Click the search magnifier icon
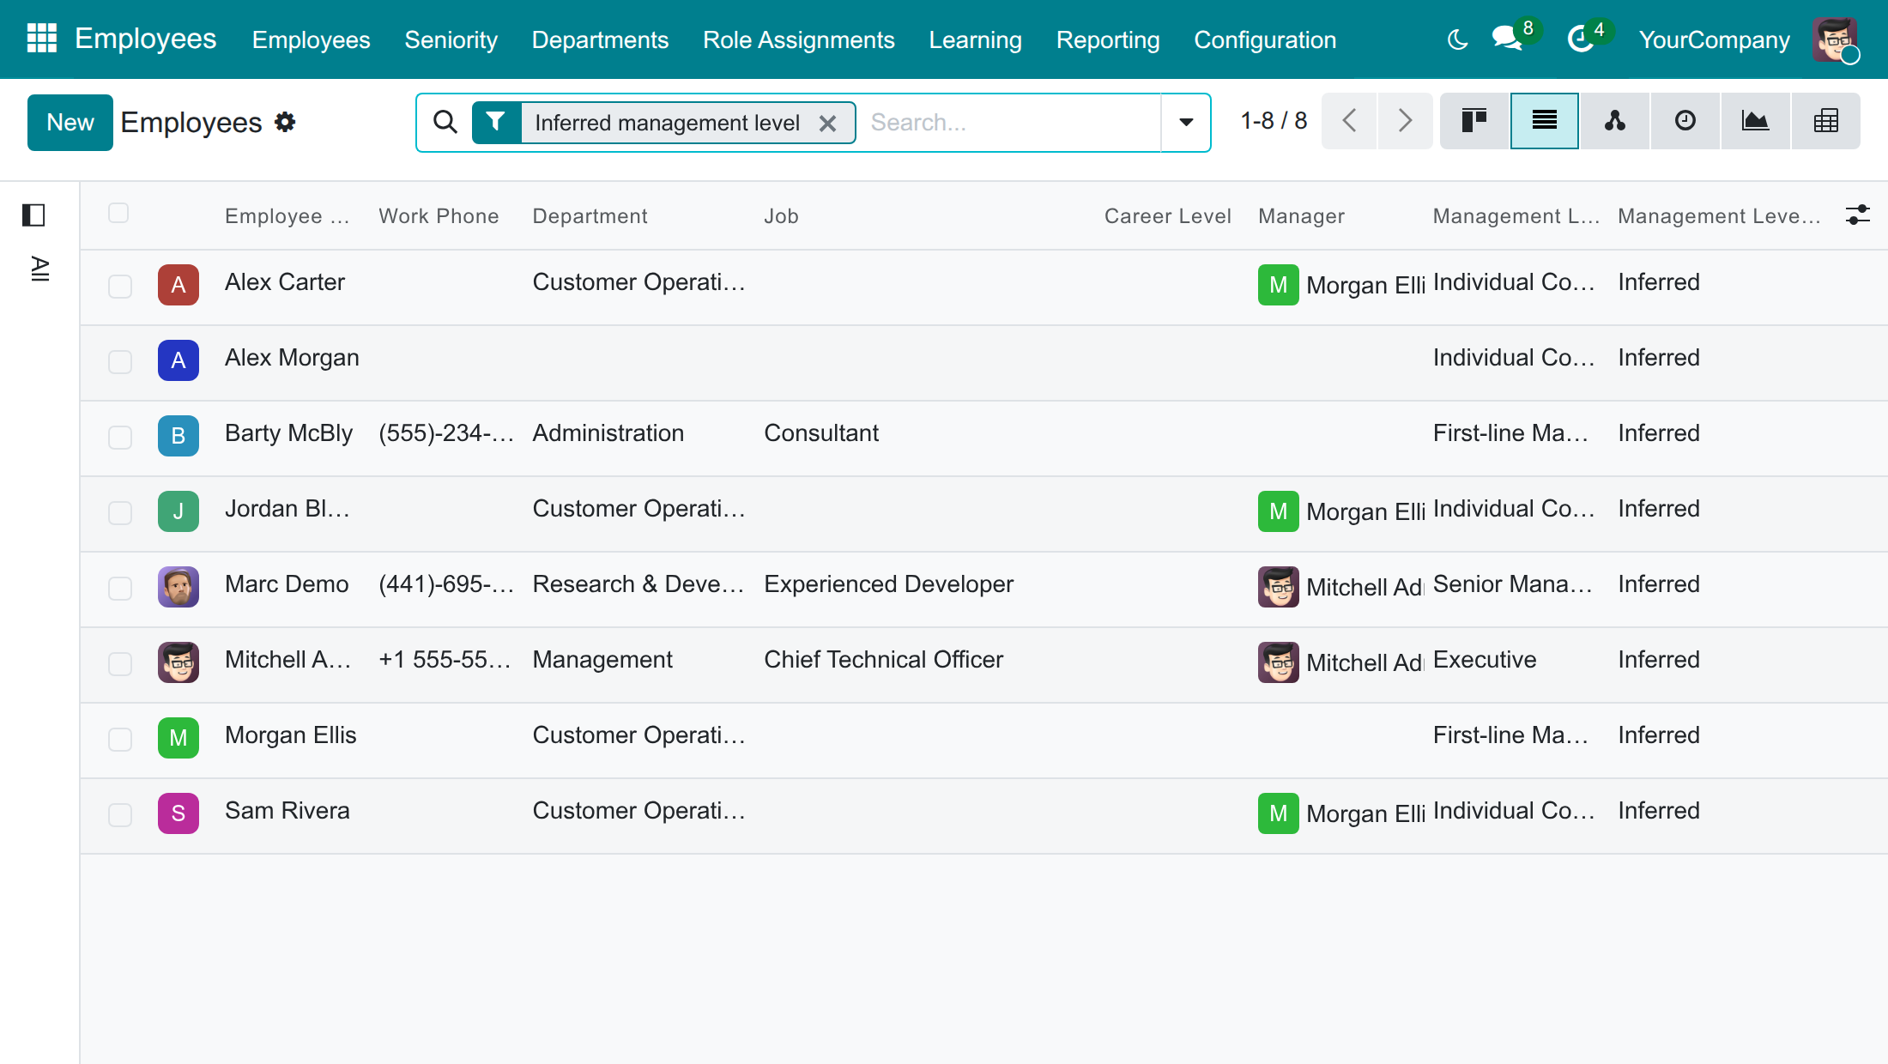 click(x=445, y=122)
